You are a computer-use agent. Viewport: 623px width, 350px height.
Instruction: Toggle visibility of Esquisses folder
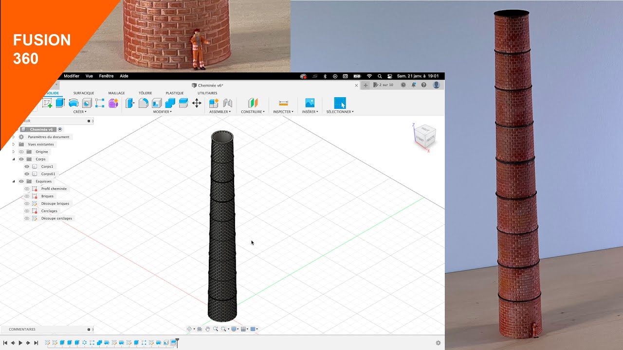[21, 181]
